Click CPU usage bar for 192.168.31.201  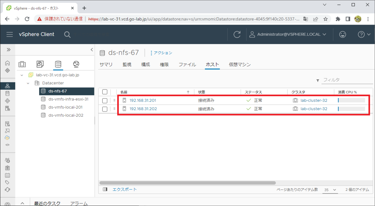[351, 100]
